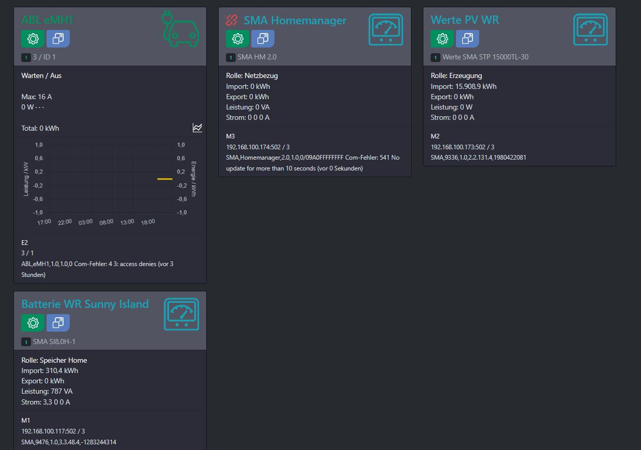Click the meter gauge icon on Batterie WR Sunny Island
This screenshot has height=450, width=641.
point(181,314)
